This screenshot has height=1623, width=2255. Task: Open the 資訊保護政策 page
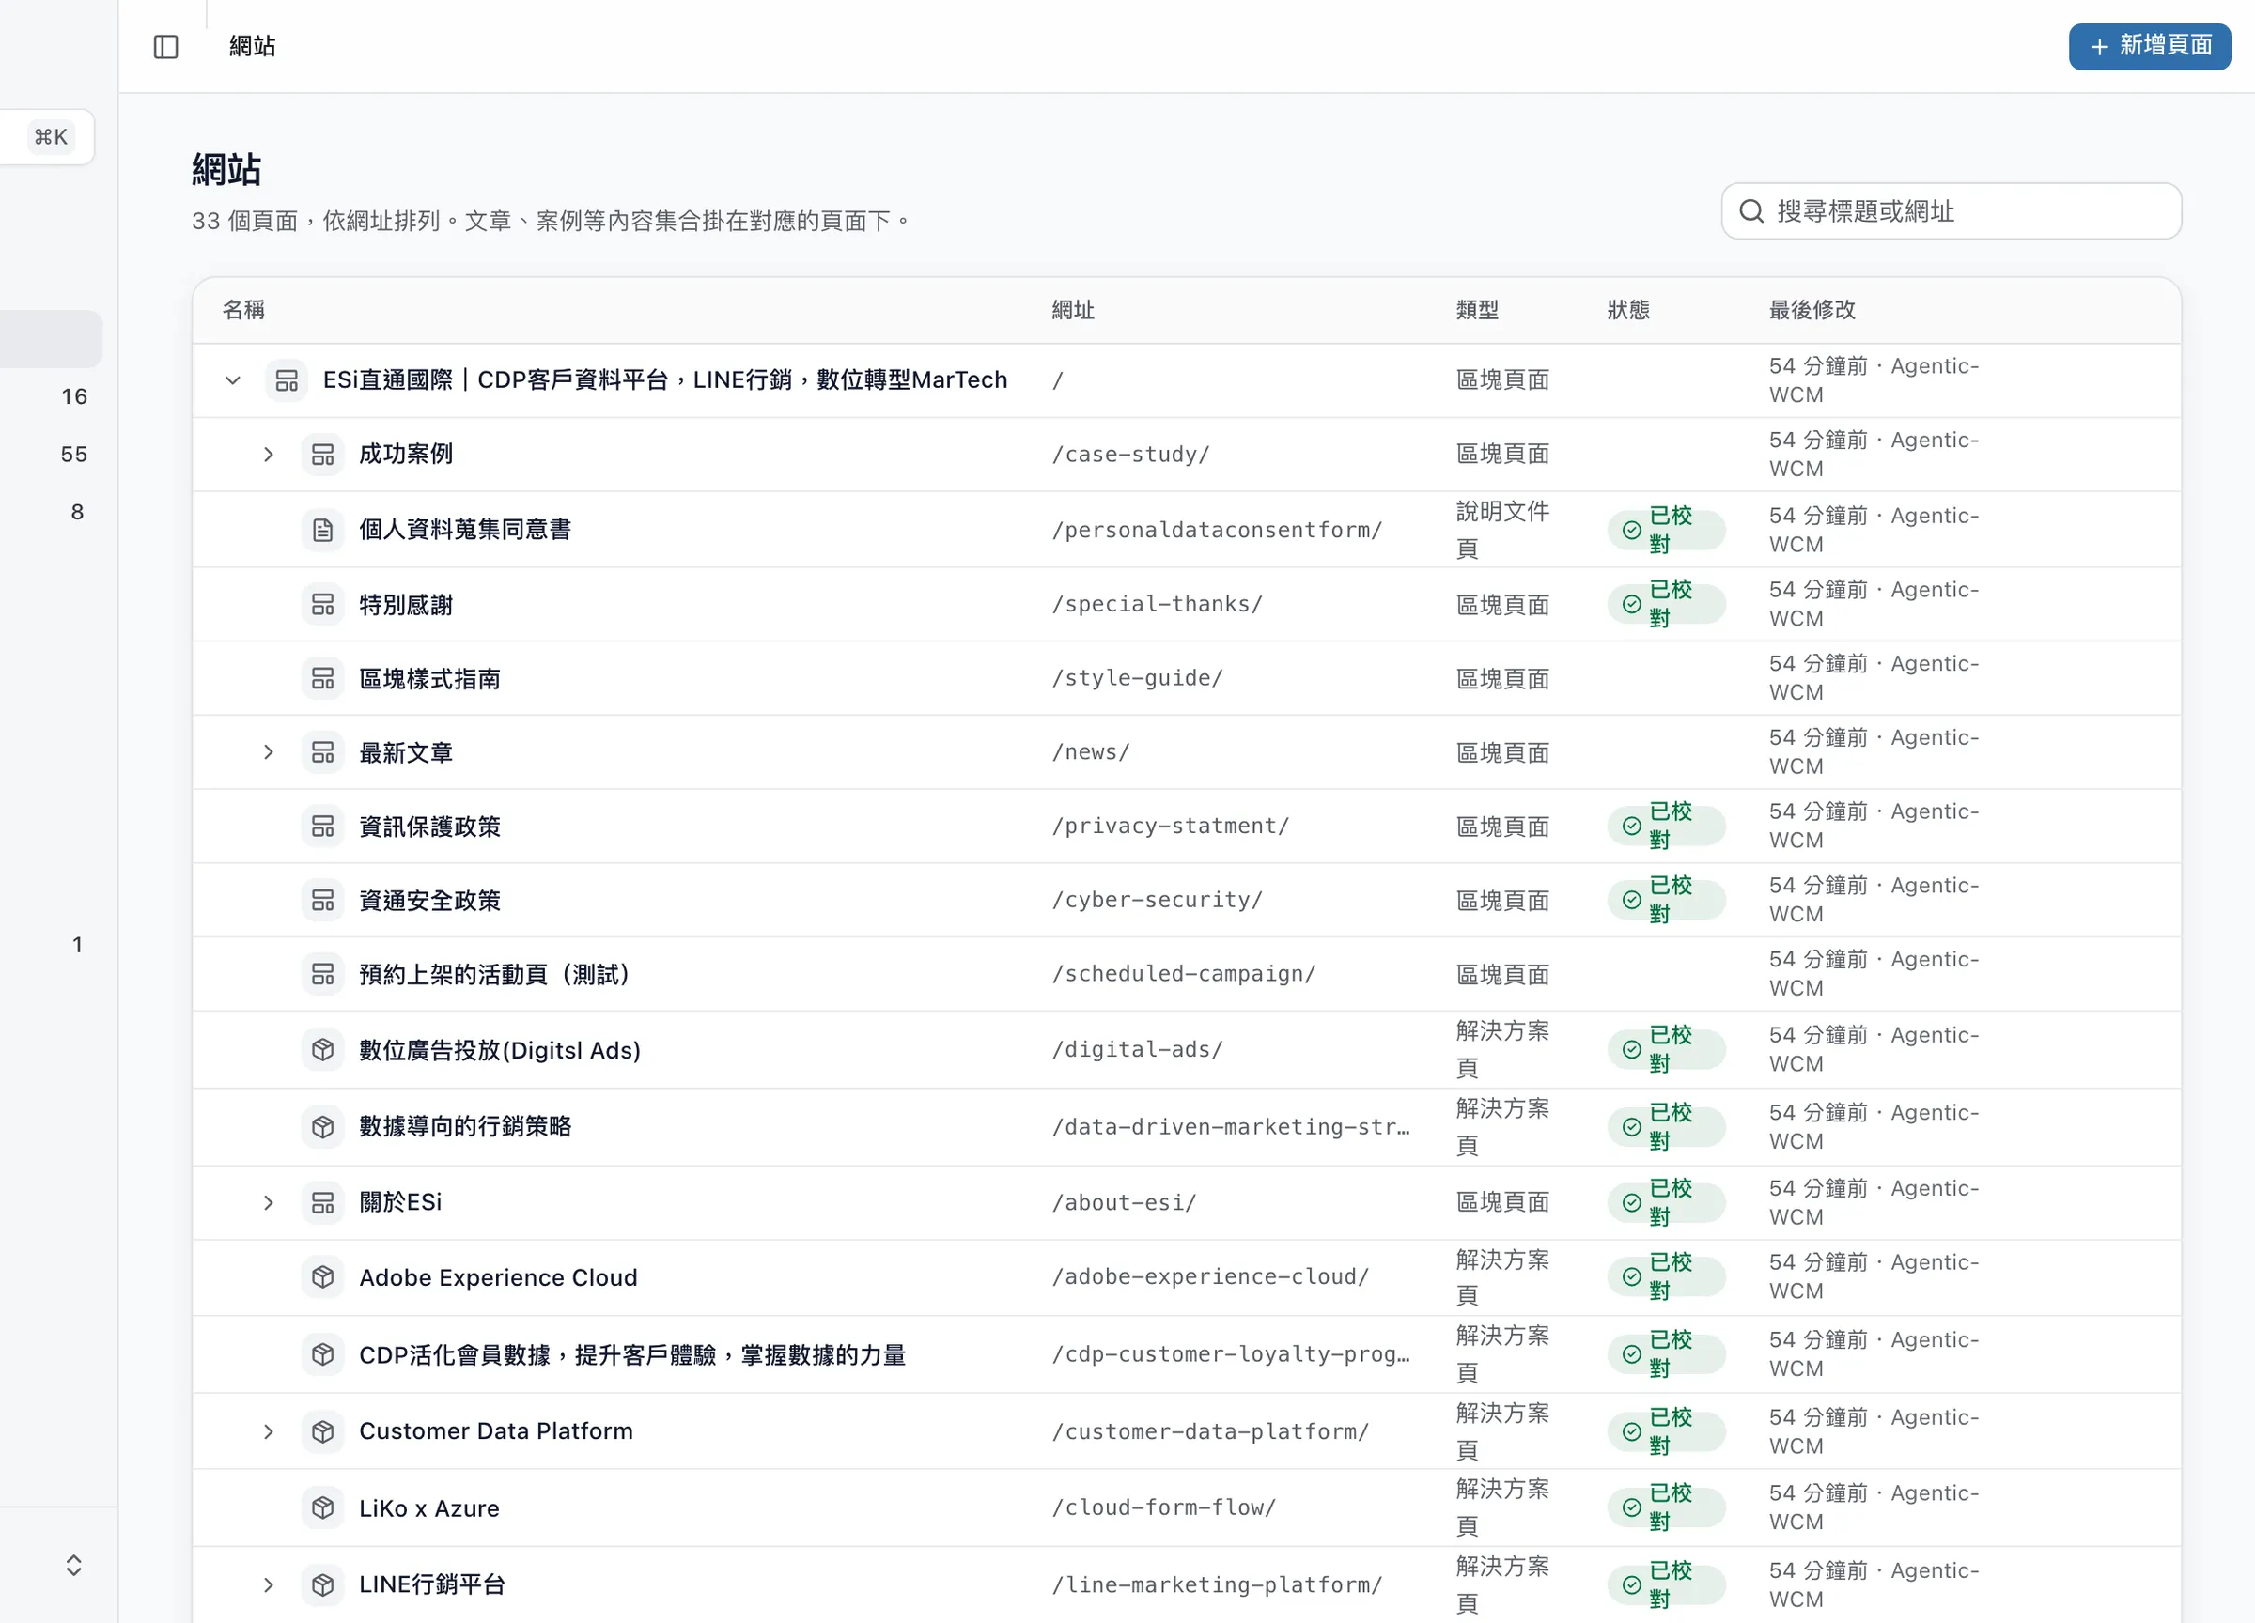[429, 826]
